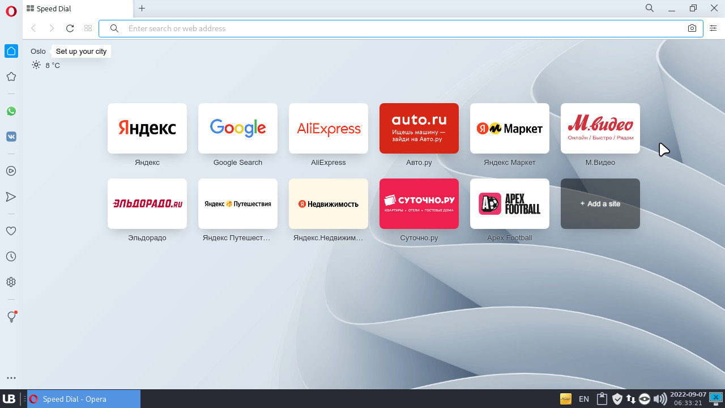Open the М.Видео tile
This screenshot has width=725, height=408.
click(x=600, y=128)
